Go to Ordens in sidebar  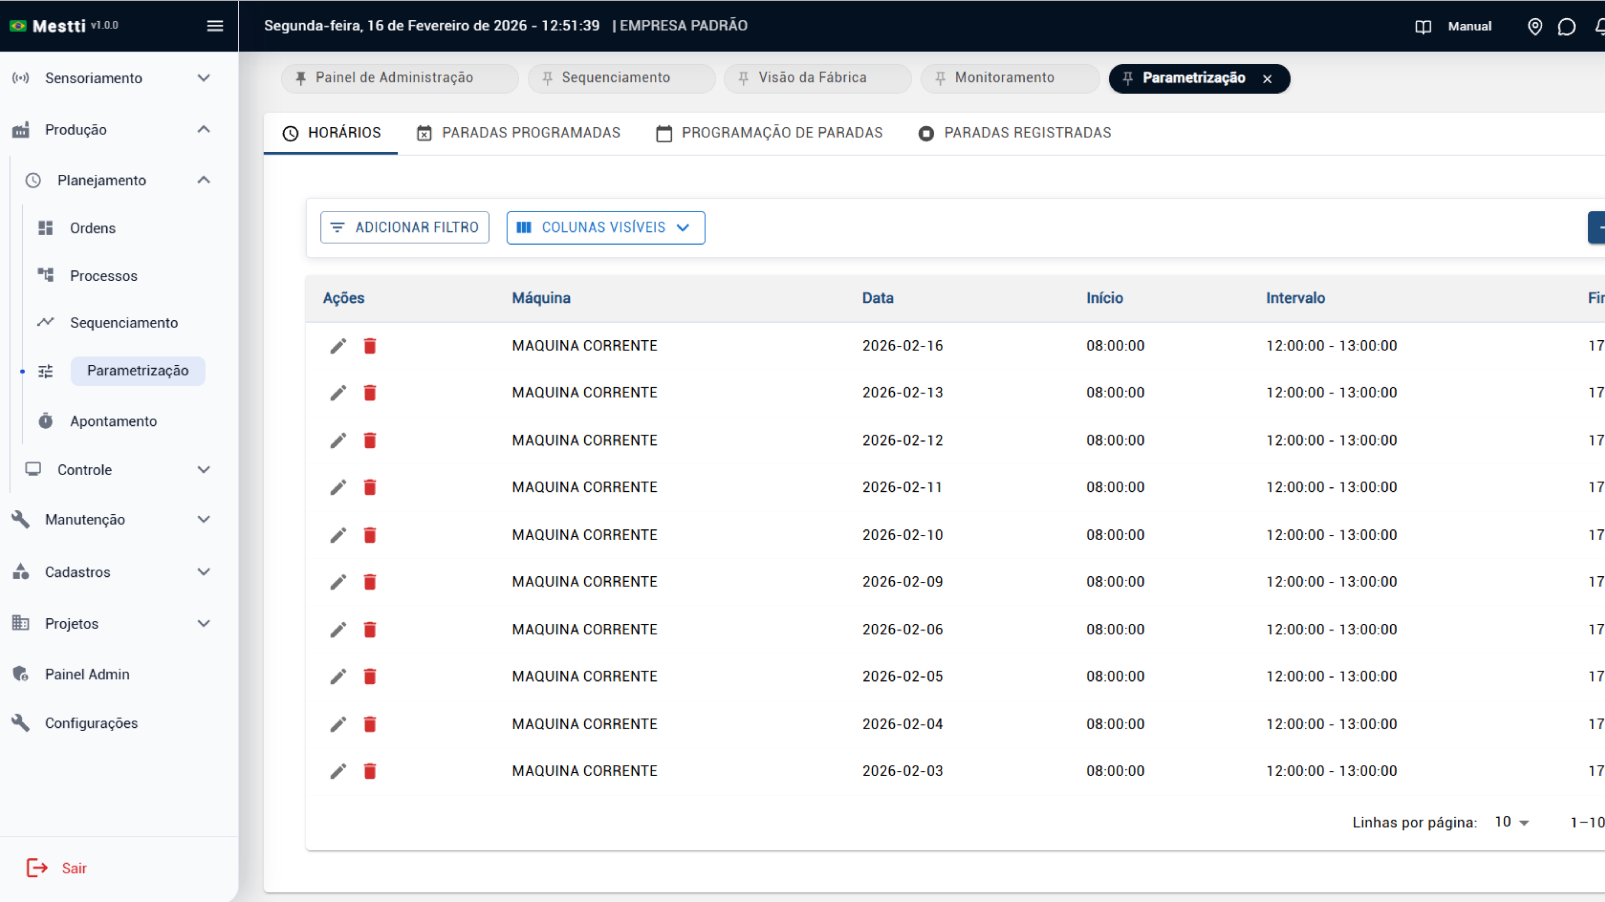pos(92,229)
